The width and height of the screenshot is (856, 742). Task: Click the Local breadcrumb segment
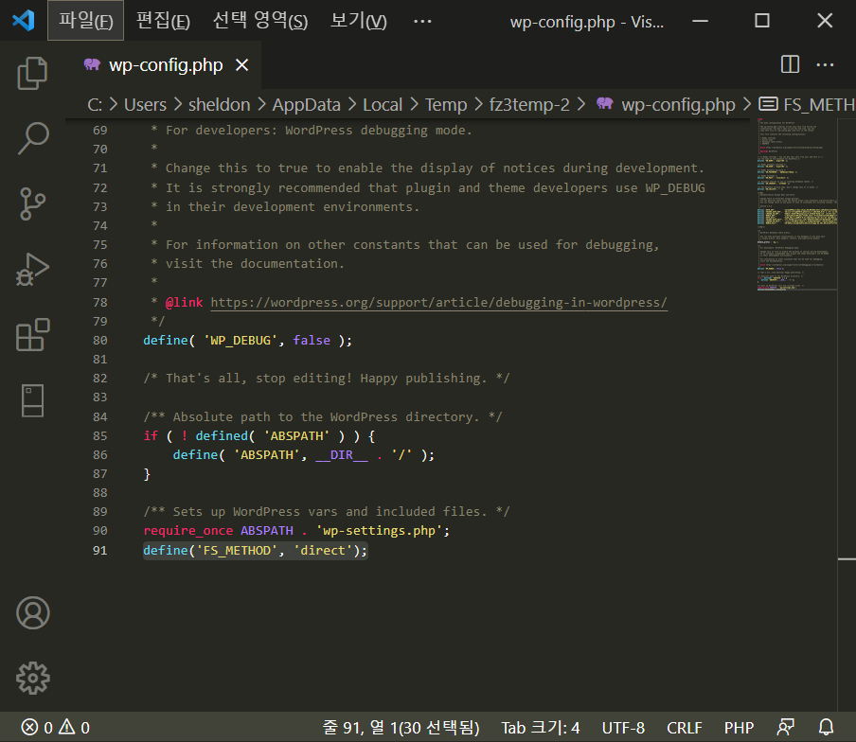tap(383, 104)
